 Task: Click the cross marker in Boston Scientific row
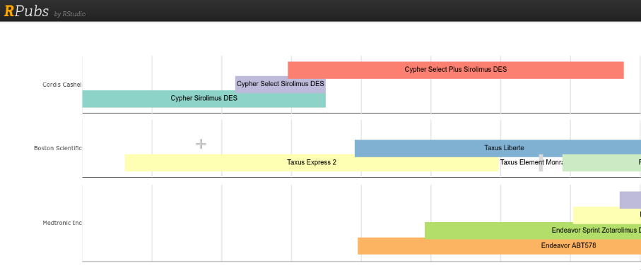201,144
